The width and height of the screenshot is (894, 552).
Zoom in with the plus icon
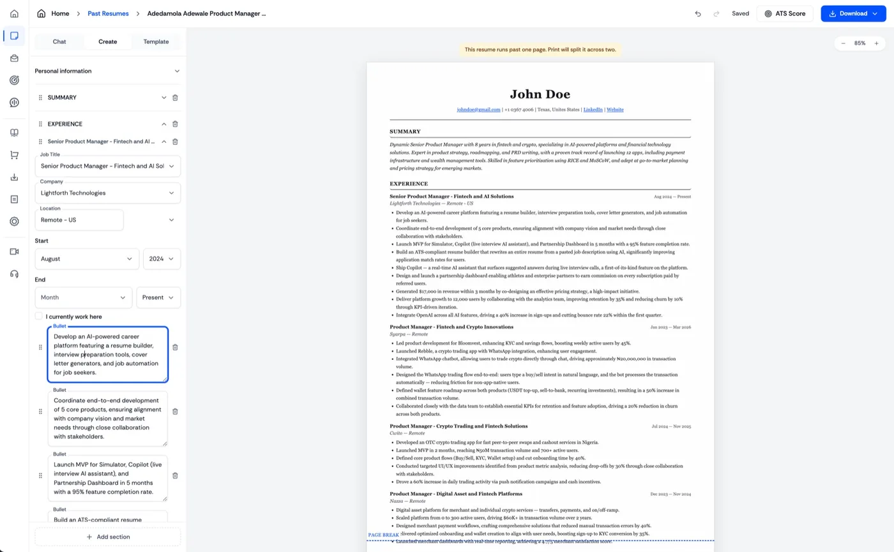point(876,43)
